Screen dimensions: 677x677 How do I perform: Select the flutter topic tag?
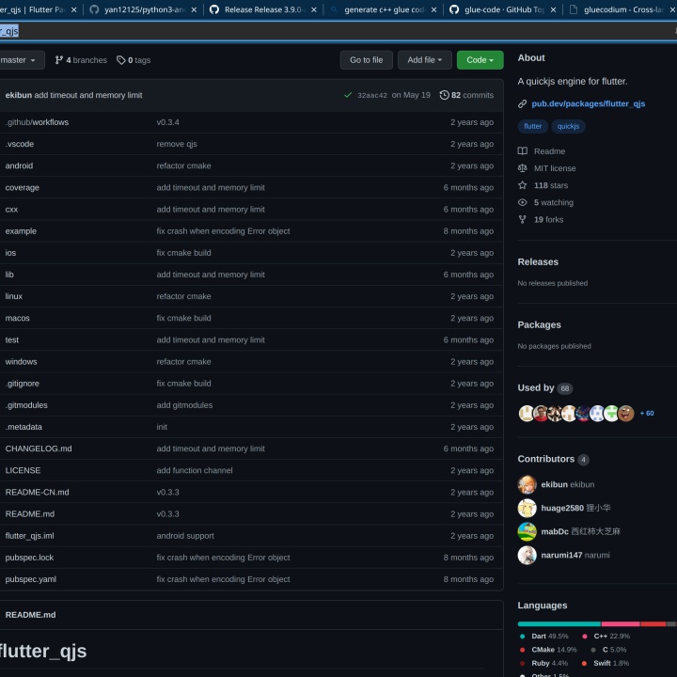pos(532,126)
